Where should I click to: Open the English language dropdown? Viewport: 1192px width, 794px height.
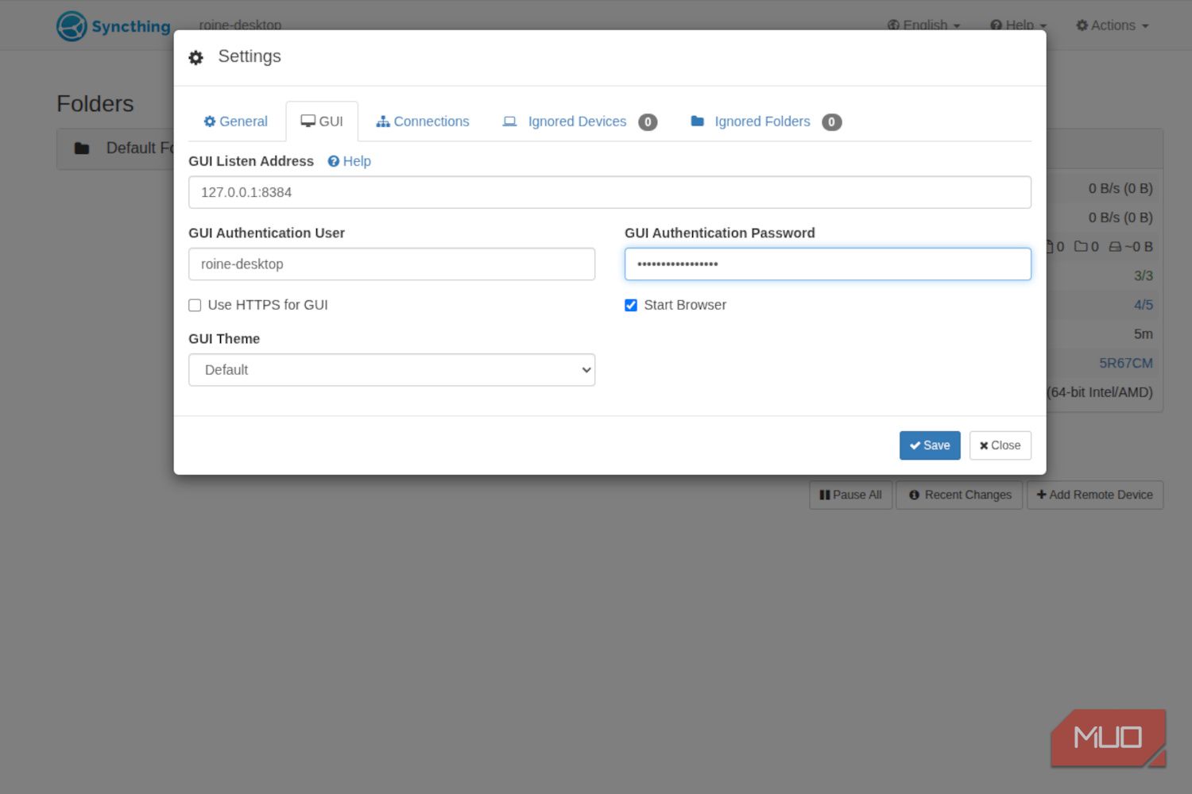[924, 25]
